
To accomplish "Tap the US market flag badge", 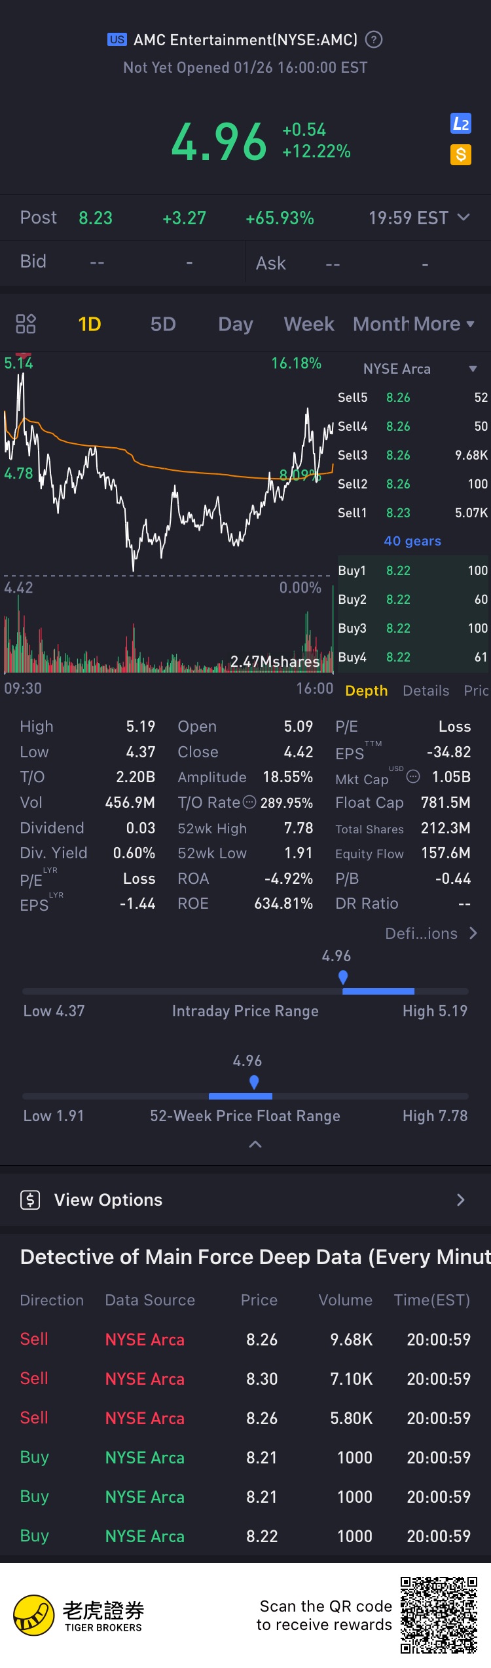I will click(117, 39).
